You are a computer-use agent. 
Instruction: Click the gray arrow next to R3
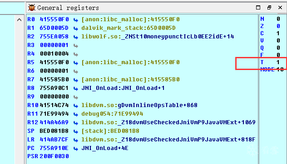(75, 46)
